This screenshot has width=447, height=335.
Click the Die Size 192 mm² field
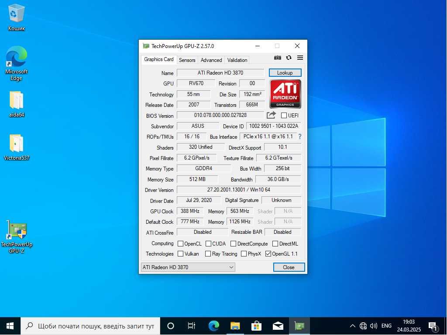coord(252,94)
